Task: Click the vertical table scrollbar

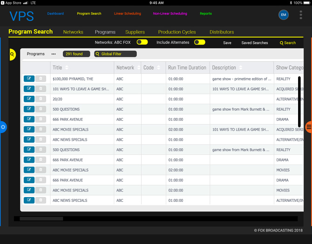Action: click(x=299, y=102)
